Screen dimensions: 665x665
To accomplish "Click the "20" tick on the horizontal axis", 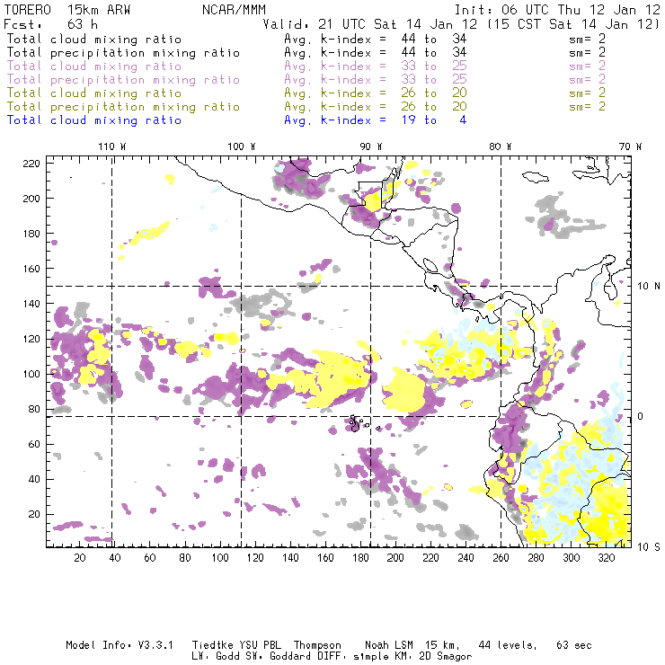I will [80, 558].
